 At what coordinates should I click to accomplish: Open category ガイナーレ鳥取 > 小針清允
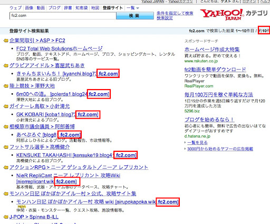point(40,106)
